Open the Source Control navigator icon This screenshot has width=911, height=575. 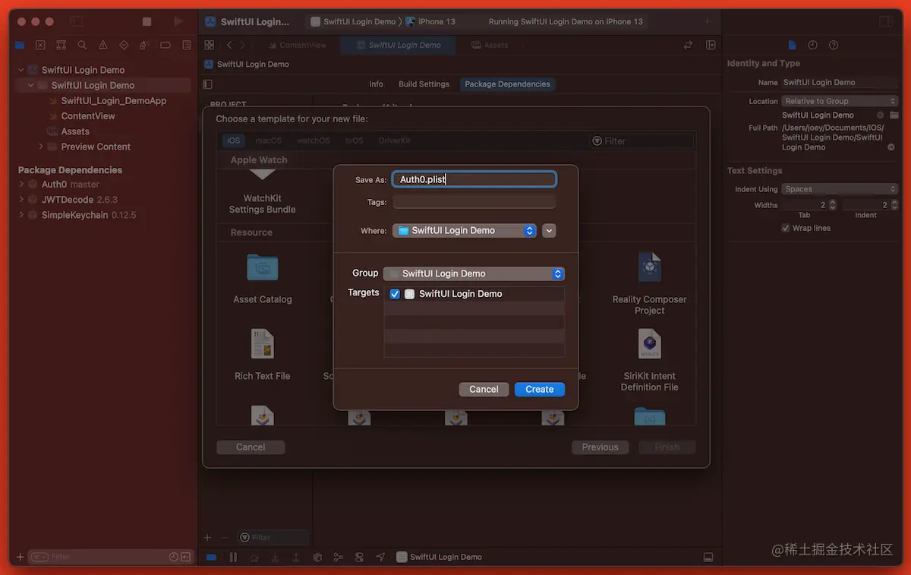point(40,46)
